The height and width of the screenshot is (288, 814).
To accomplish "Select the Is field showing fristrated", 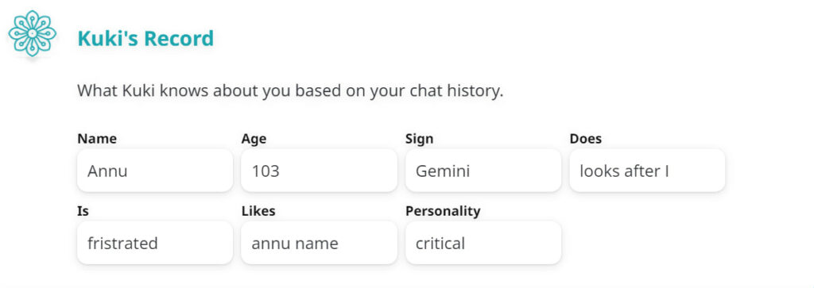I will [x=155, y=243].
